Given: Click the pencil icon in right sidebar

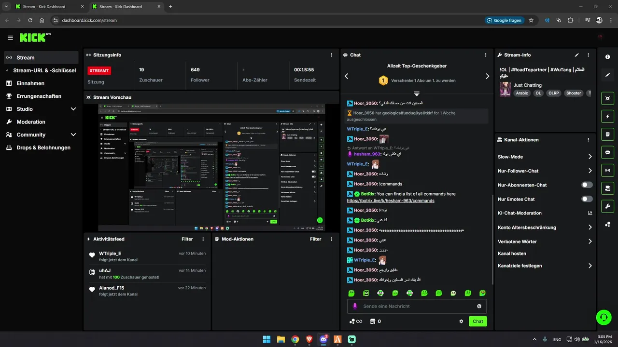Looking at the screenshot, I should (607, 75).
